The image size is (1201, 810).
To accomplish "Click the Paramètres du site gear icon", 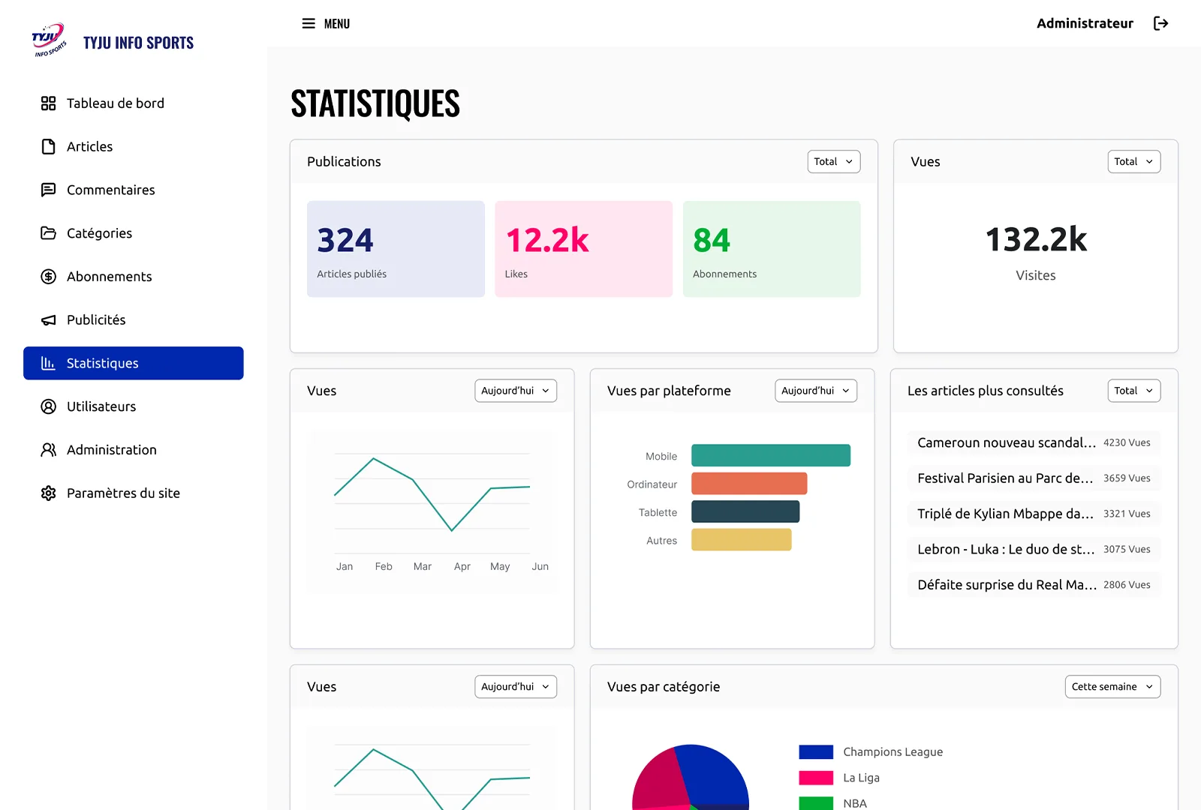I will coord(48,493).
